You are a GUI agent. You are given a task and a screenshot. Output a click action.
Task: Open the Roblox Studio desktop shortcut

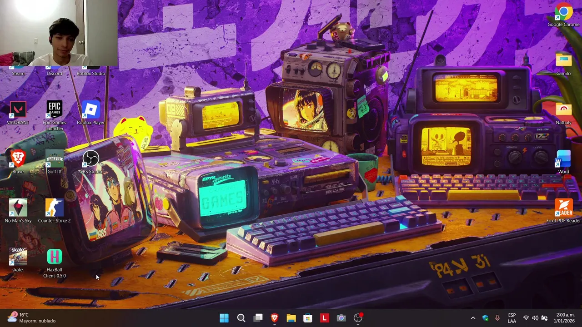pyautogui.click(x=90, y=73)
